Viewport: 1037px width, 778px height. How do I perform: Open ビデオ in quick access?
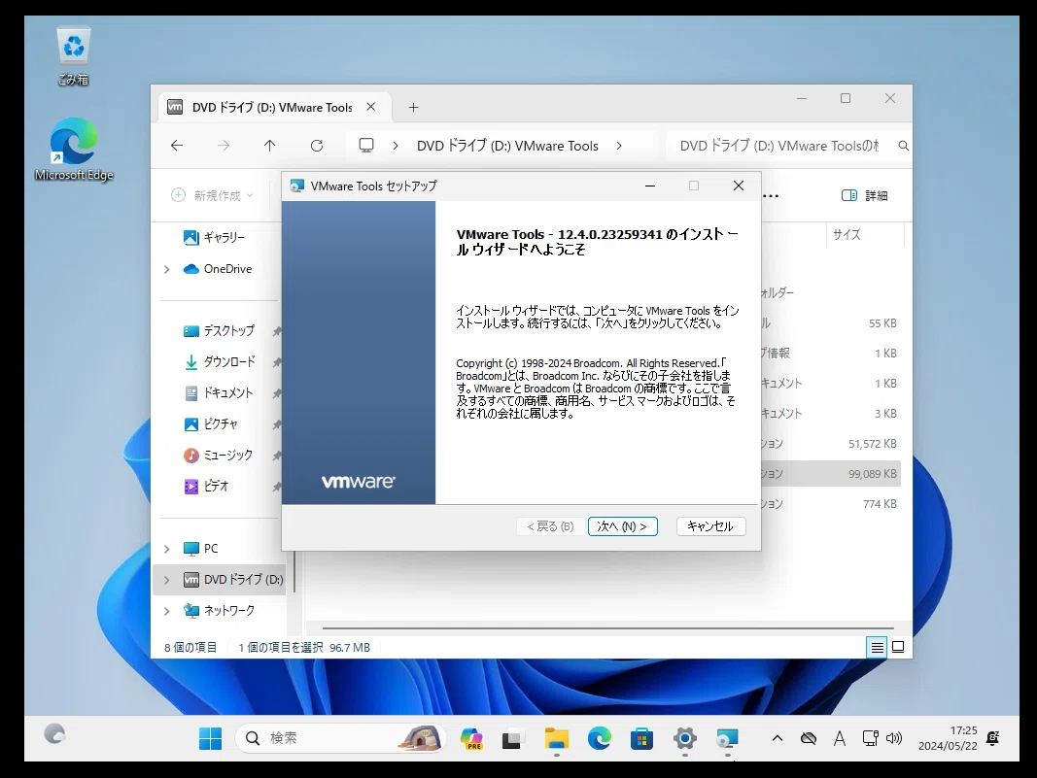tap(206, 486)
